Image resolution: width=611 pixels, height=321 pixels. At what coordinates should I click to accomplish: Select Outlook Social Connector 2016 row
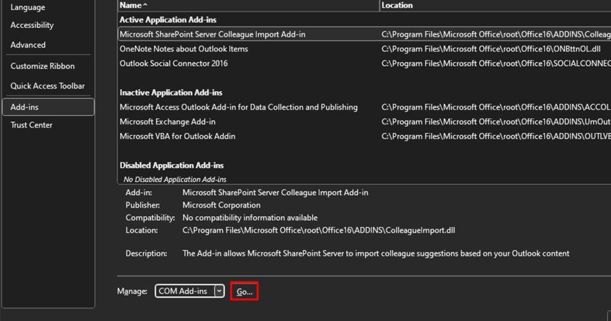click(365, 63)
